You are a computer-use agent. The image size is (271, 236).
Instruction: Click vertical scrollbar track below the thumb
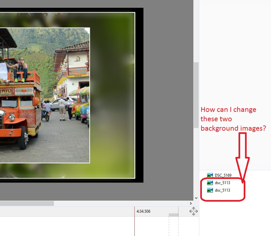tap(196, 162)
